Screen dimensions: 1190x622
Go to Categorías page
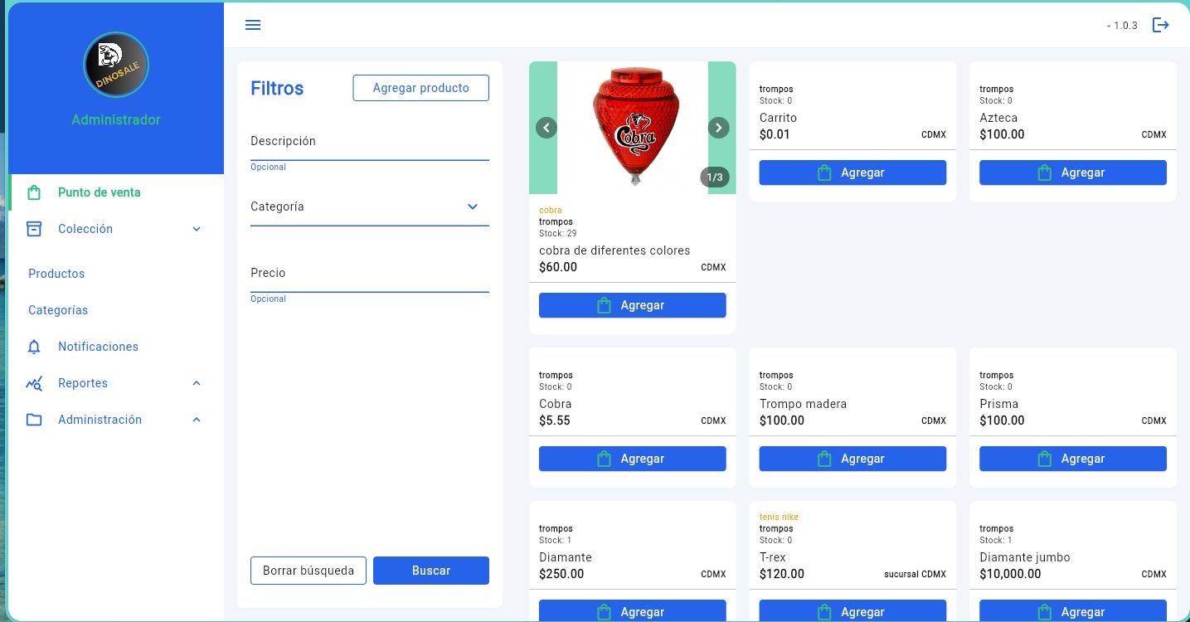(58, 310)
